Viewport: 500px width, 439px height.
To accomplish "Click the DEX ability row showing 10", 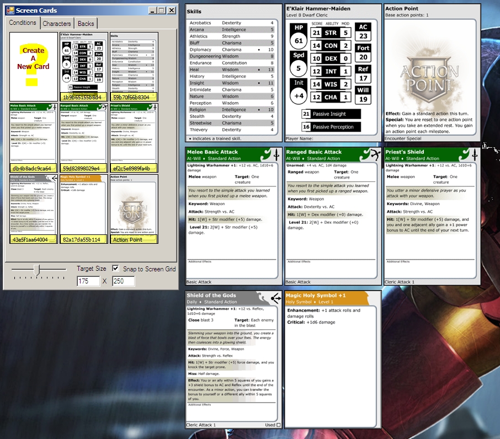I will pos(331,58).
